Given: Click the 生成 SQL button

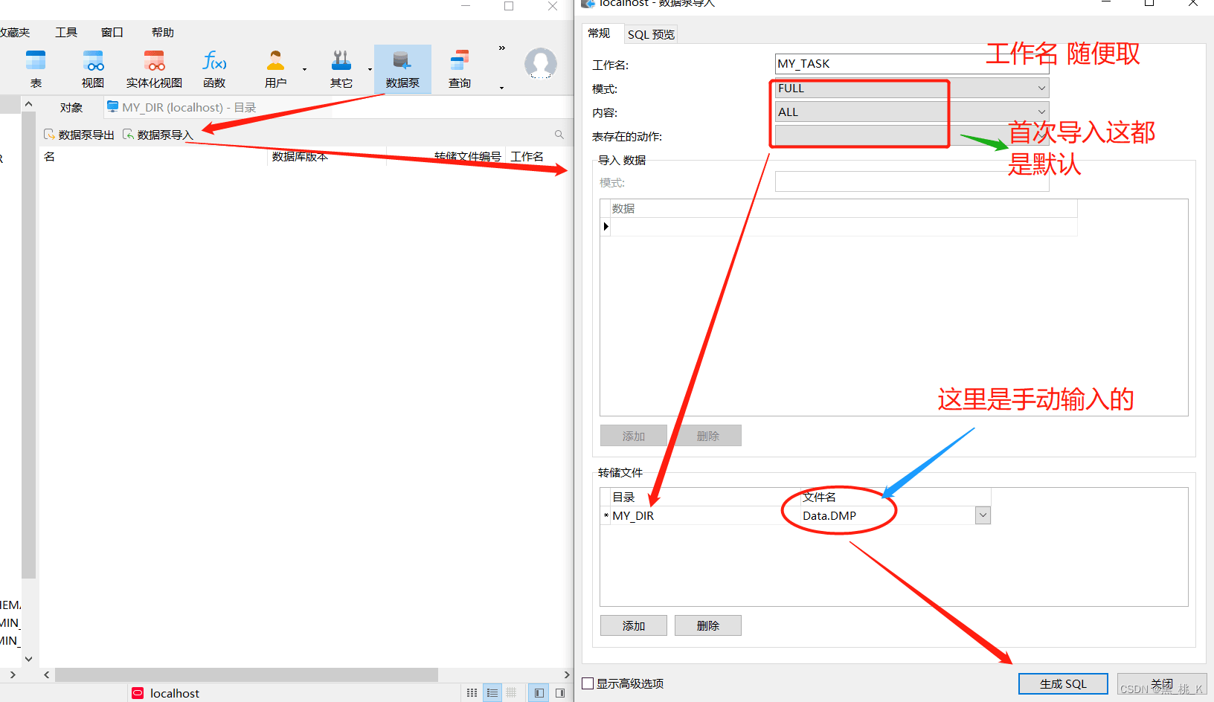Looking at the screenshot, I should point(1063,684).
